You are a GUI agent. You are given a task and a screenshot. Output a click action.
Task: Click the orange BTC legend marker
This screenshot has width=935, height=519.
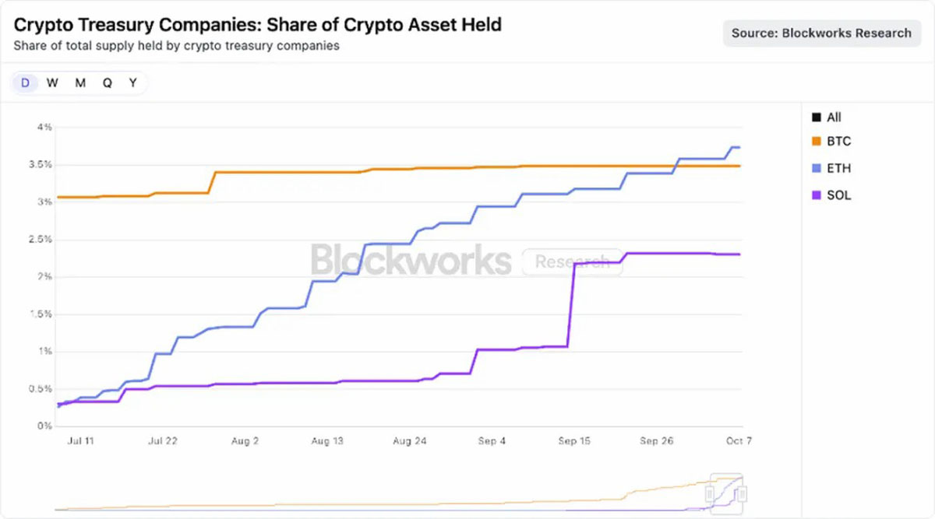tap(815, 141)
